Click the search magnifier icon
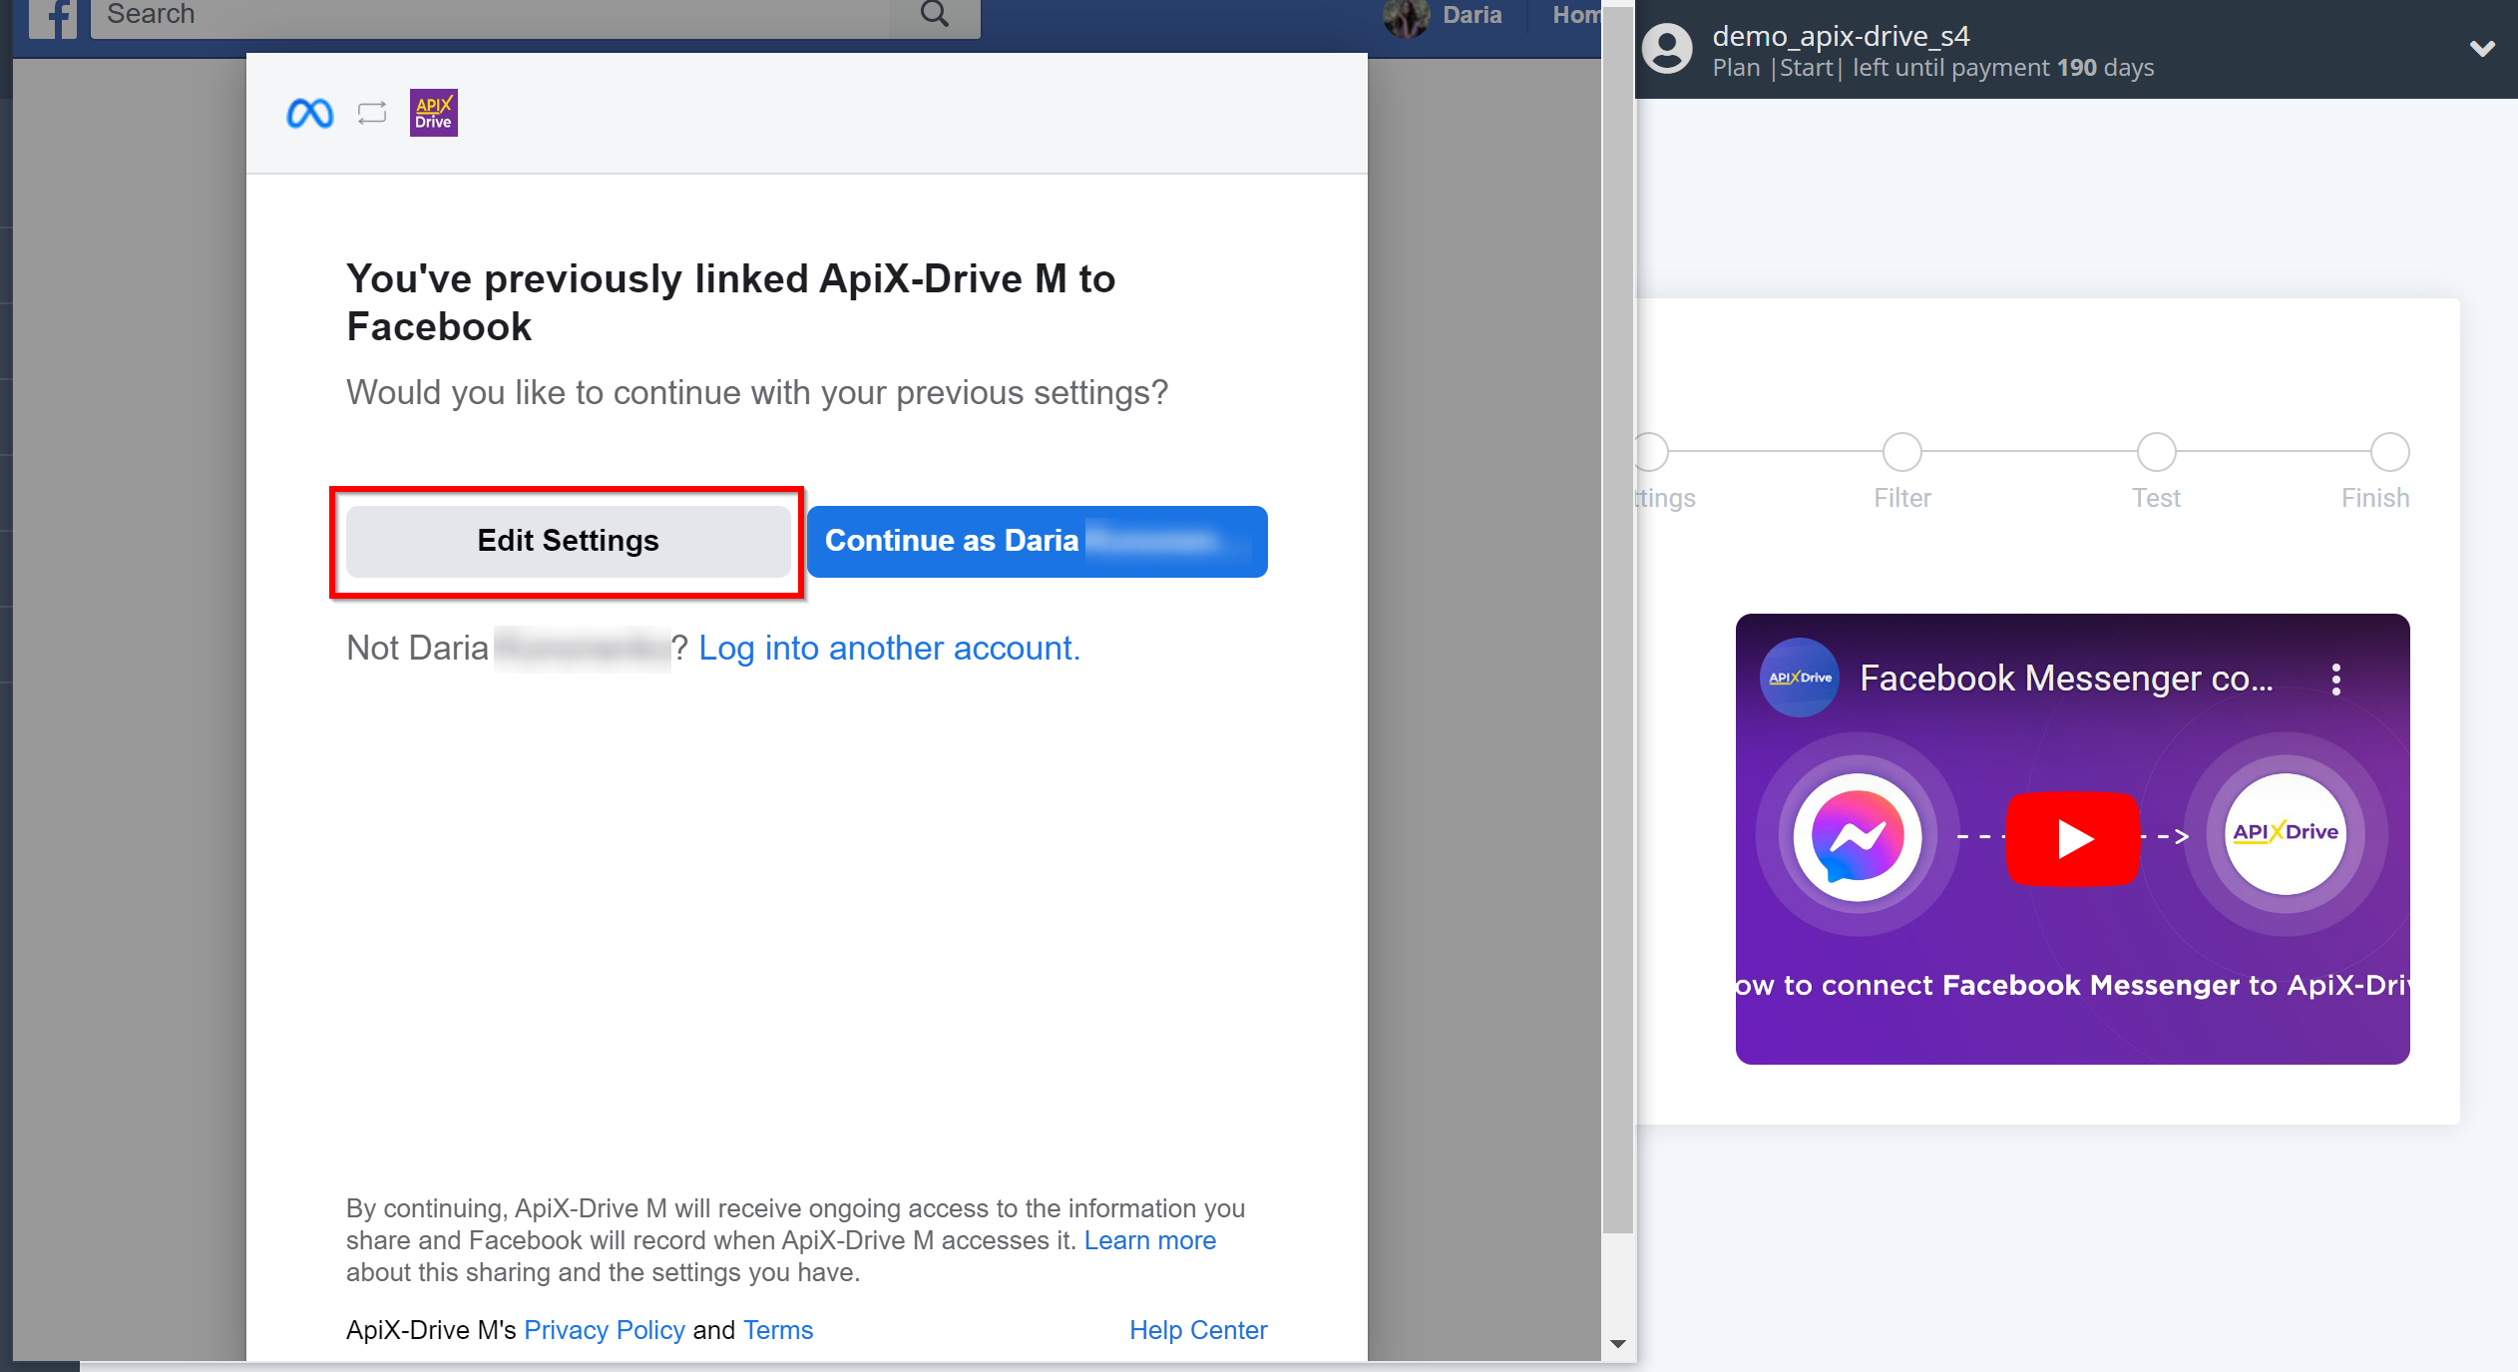2518x1372 pixels. click(x=934, y=15)
